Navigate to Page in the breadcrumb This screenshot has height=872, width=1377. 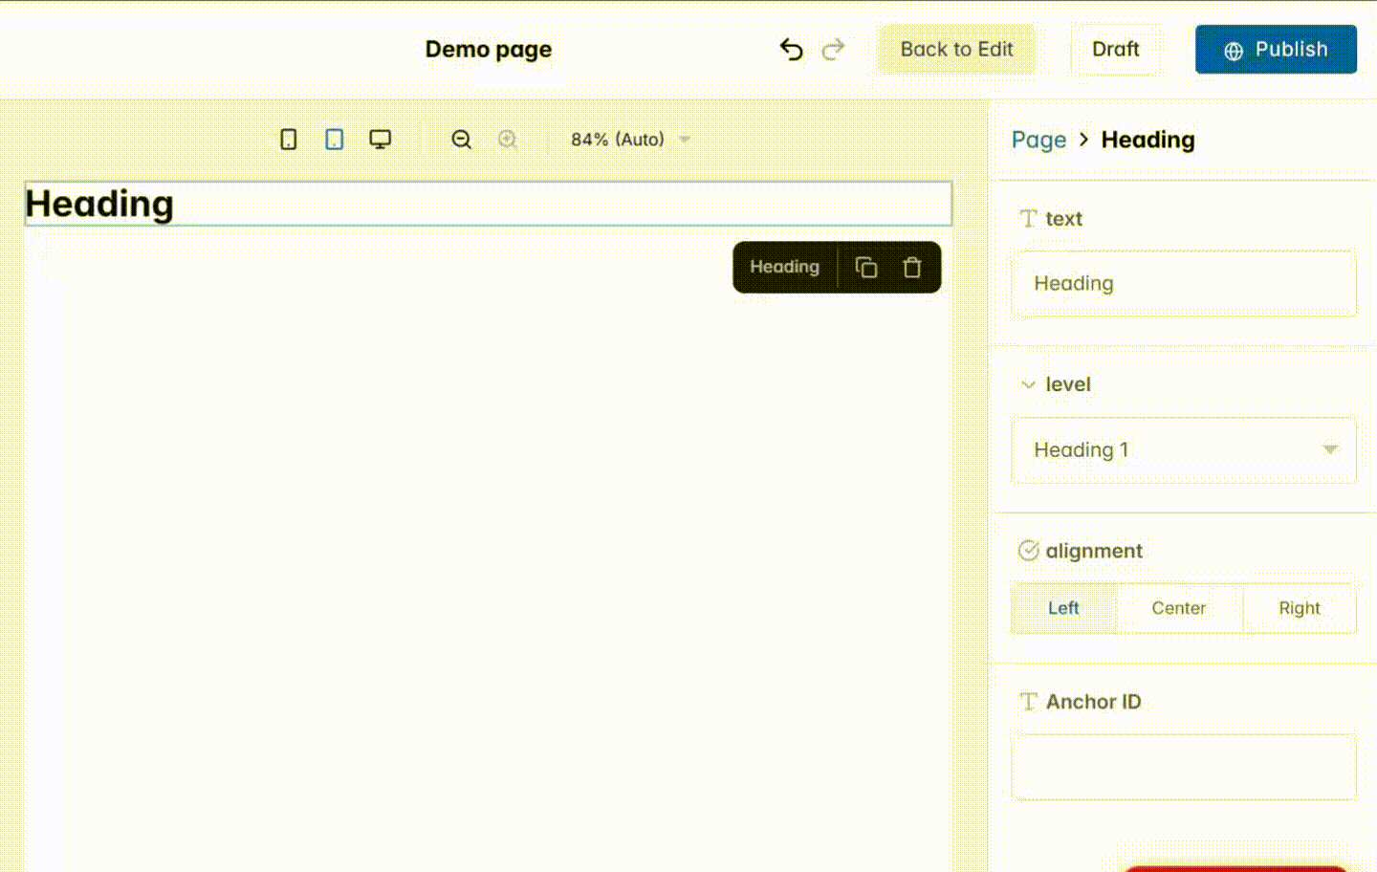click(1038, 140)
